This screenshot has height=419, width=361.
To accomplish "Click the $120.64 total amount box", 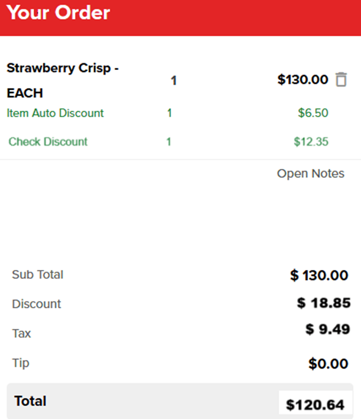I will click(x=315, y=405).
